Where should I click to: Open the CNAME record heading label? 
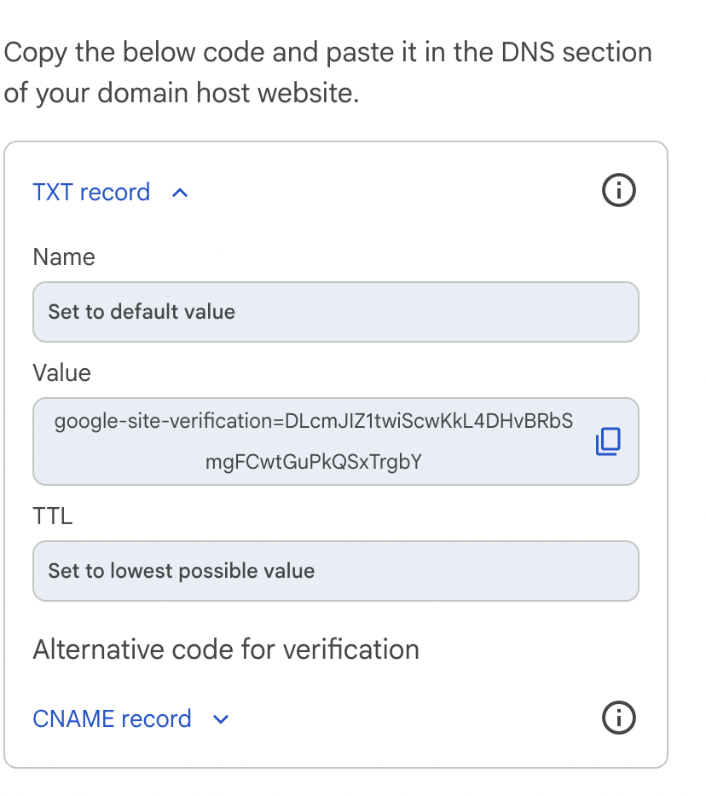112,718
